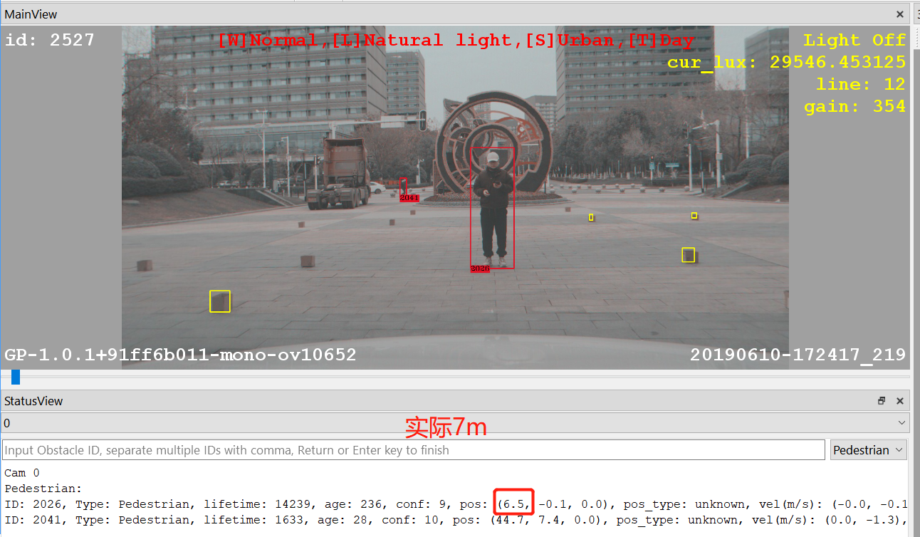Expand the camera selector dropdown showing 0
Viewport: 920px width, 537px height.
pos(903,423)
